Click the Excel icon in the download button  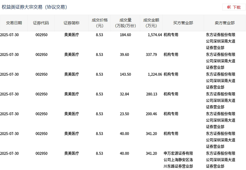point(229,7)
